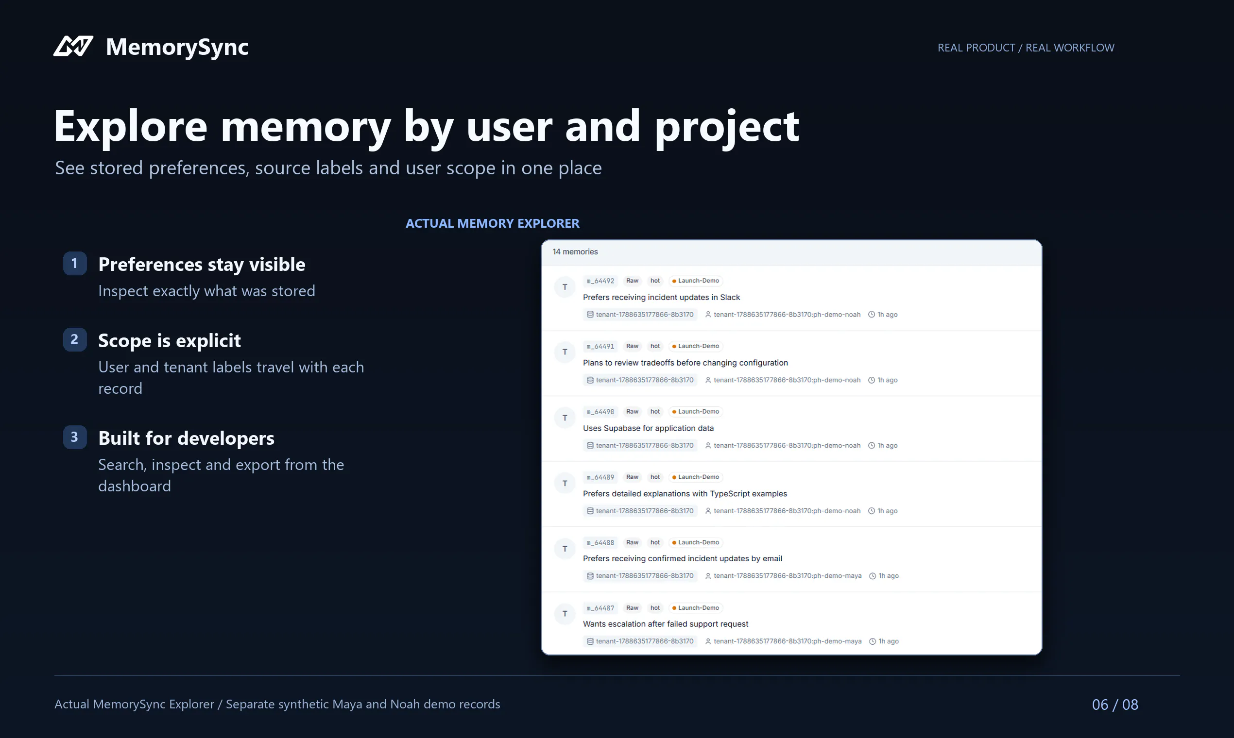
Task: Click the user icon in the Supabase memory row
Action: (708, 445)
